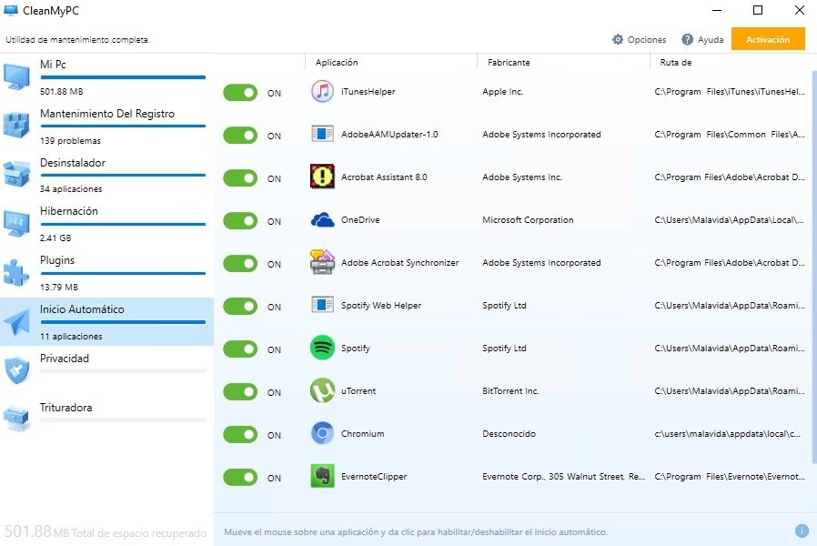Screen dimensions: 817x546
Task: Click the Privacidad shield icon
Action: 17,371
